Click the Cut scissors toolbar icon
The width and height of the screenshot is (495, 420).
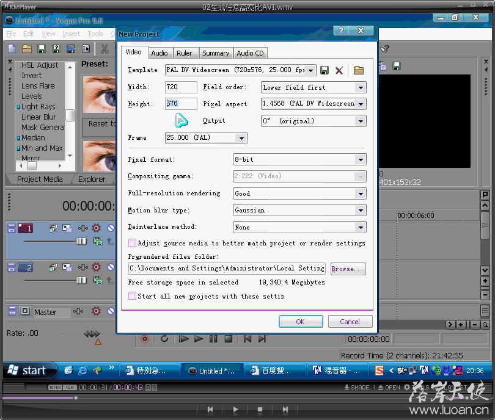[x=105, y=49]
